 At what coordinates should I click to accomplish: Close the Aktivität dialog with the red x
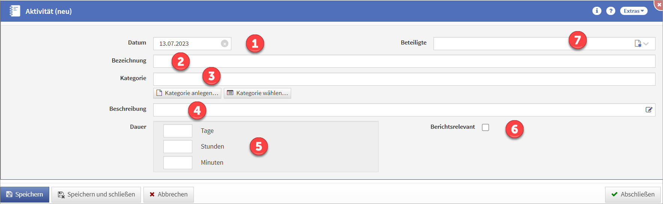(x=659, y=4)
